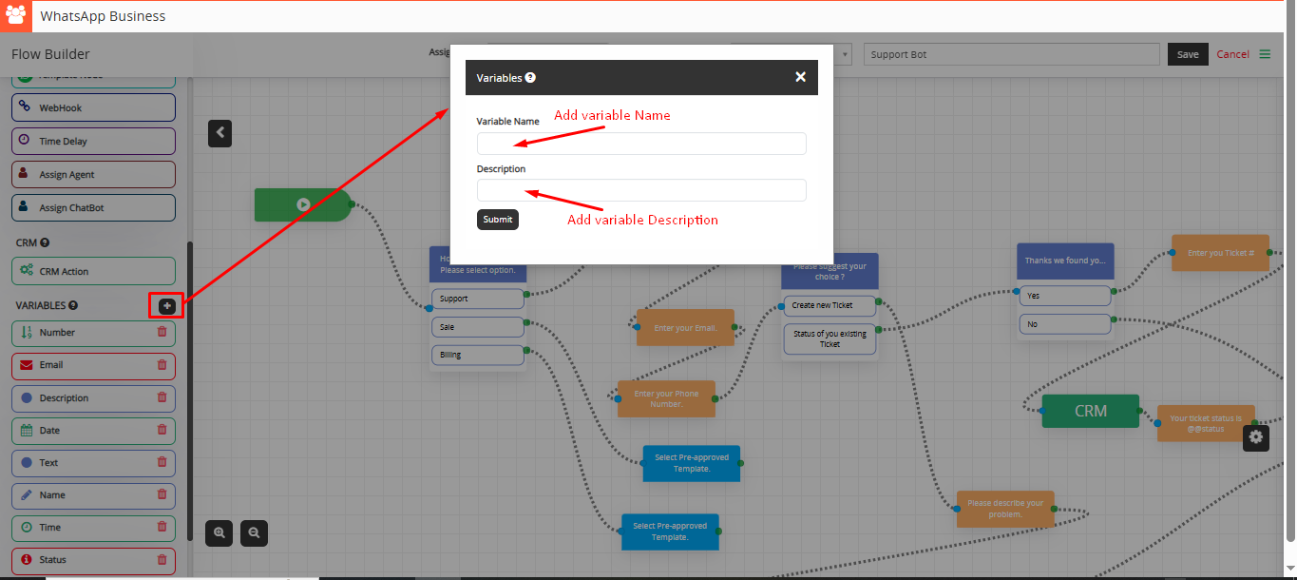The height and width of the screenshot is (580, 1297).
Task: Select Status of you existing Ticket option
Action: point(830,338)
